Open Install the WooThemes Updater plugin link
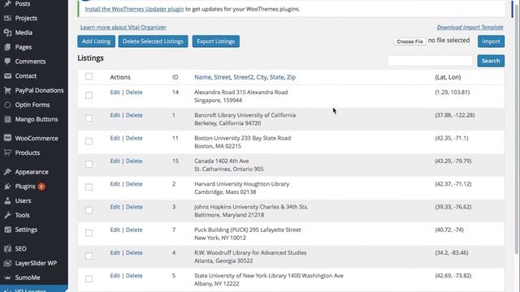This screenshot has height=292, width=520. (134, 9)
